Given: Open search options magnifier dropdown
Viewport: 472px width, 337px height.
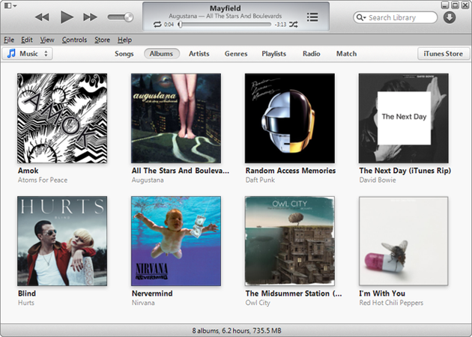Looking at the screenshot, I should pos(361,17).
